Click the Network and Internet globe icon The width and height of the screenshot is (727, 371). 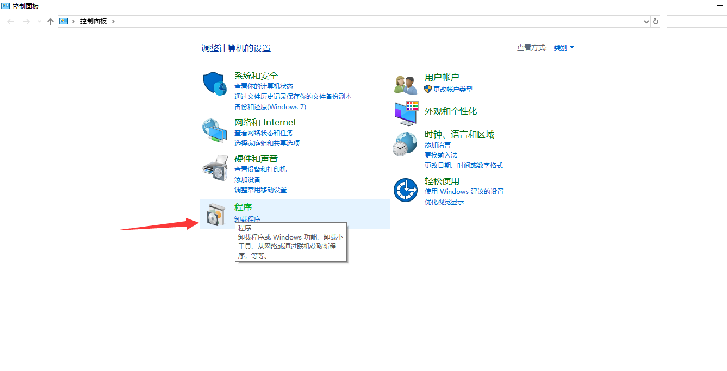[x=214, y=130]
